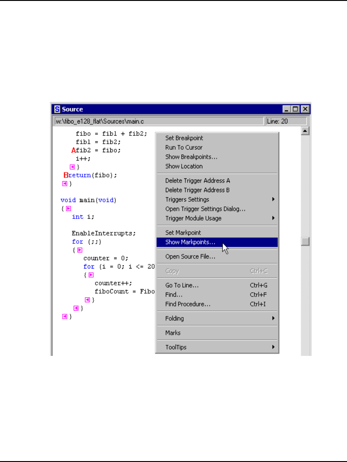
Task: Expand Folding submenu
Action: pos(217,318)
